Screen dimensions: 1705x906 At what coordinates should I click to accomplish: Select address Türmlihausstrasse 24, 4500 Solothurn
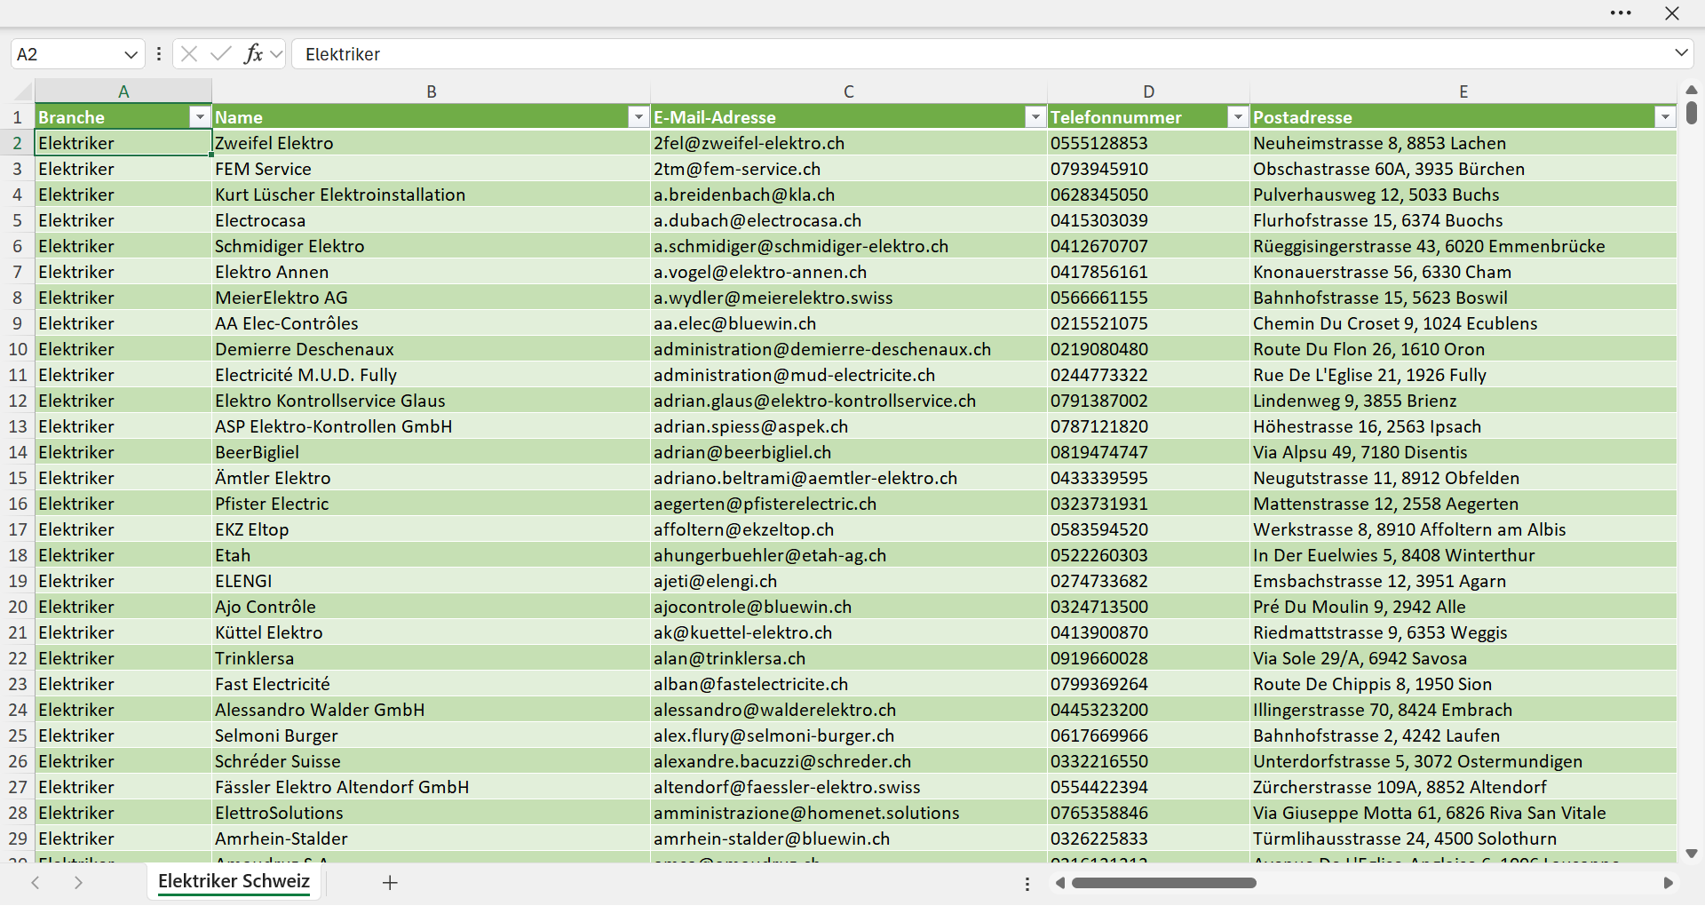1463,838
